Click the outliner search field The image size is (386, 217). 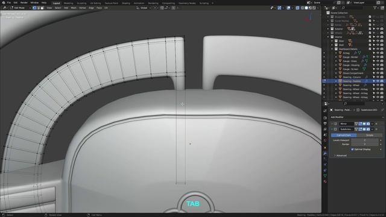tap(352, 8)
